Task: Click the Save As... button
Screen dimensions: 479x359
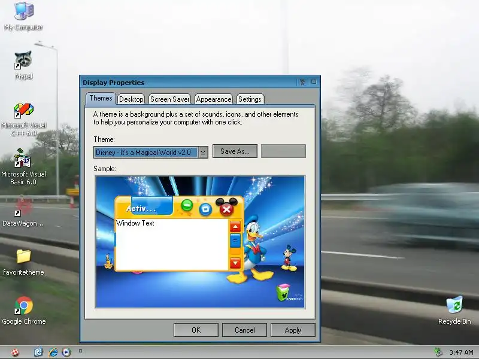Action: coord(235,151)
